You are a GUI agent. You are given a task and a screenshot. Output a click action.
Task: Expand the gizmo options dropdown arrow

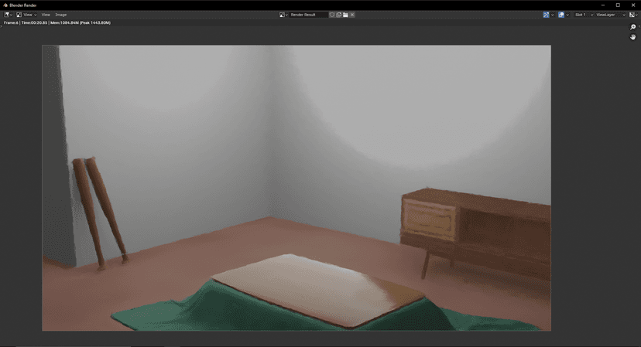pos(553,15)
